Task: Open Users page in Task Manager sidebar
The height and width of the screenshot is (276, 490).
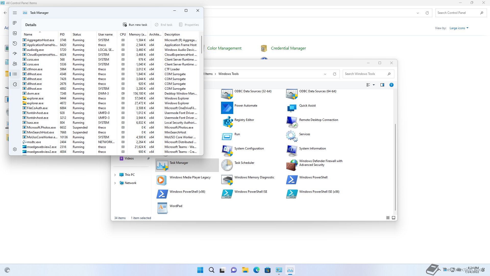Action: [15, 64]
